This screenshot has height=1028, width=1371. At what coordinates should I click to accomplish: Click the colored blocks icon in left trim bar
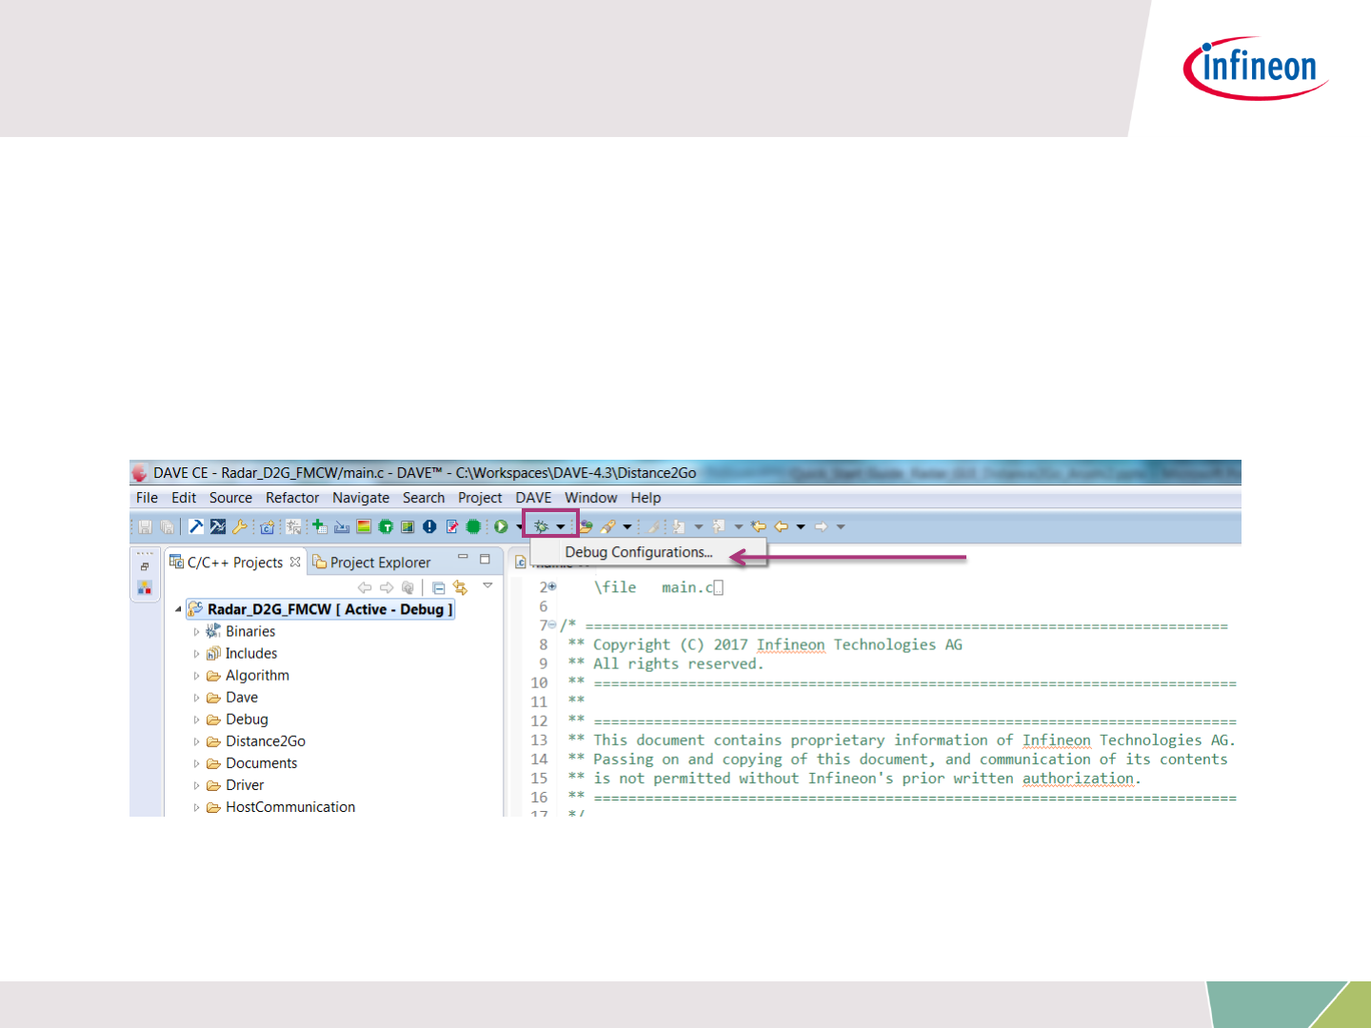click(145, 588)
